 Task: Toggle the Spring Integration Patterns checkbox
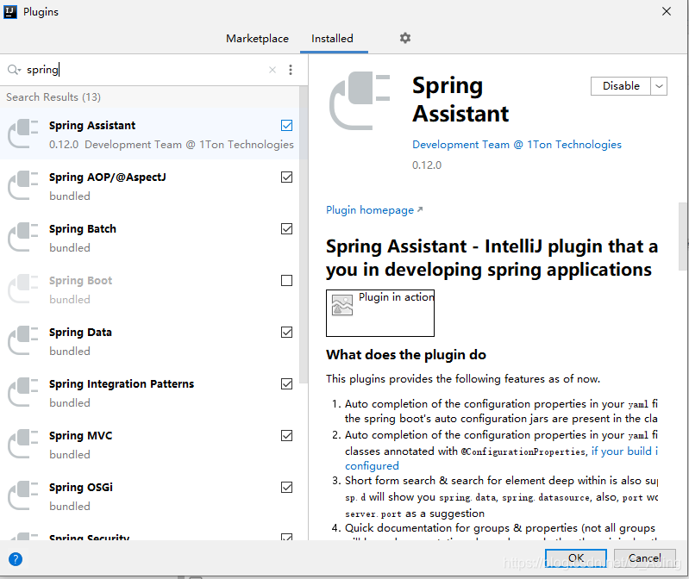(286, 384)
